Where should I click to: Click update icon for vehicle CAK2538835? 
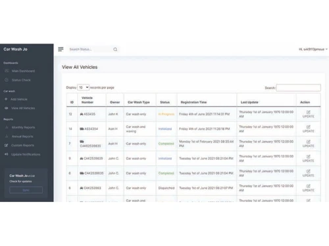(x=308, y=171)
